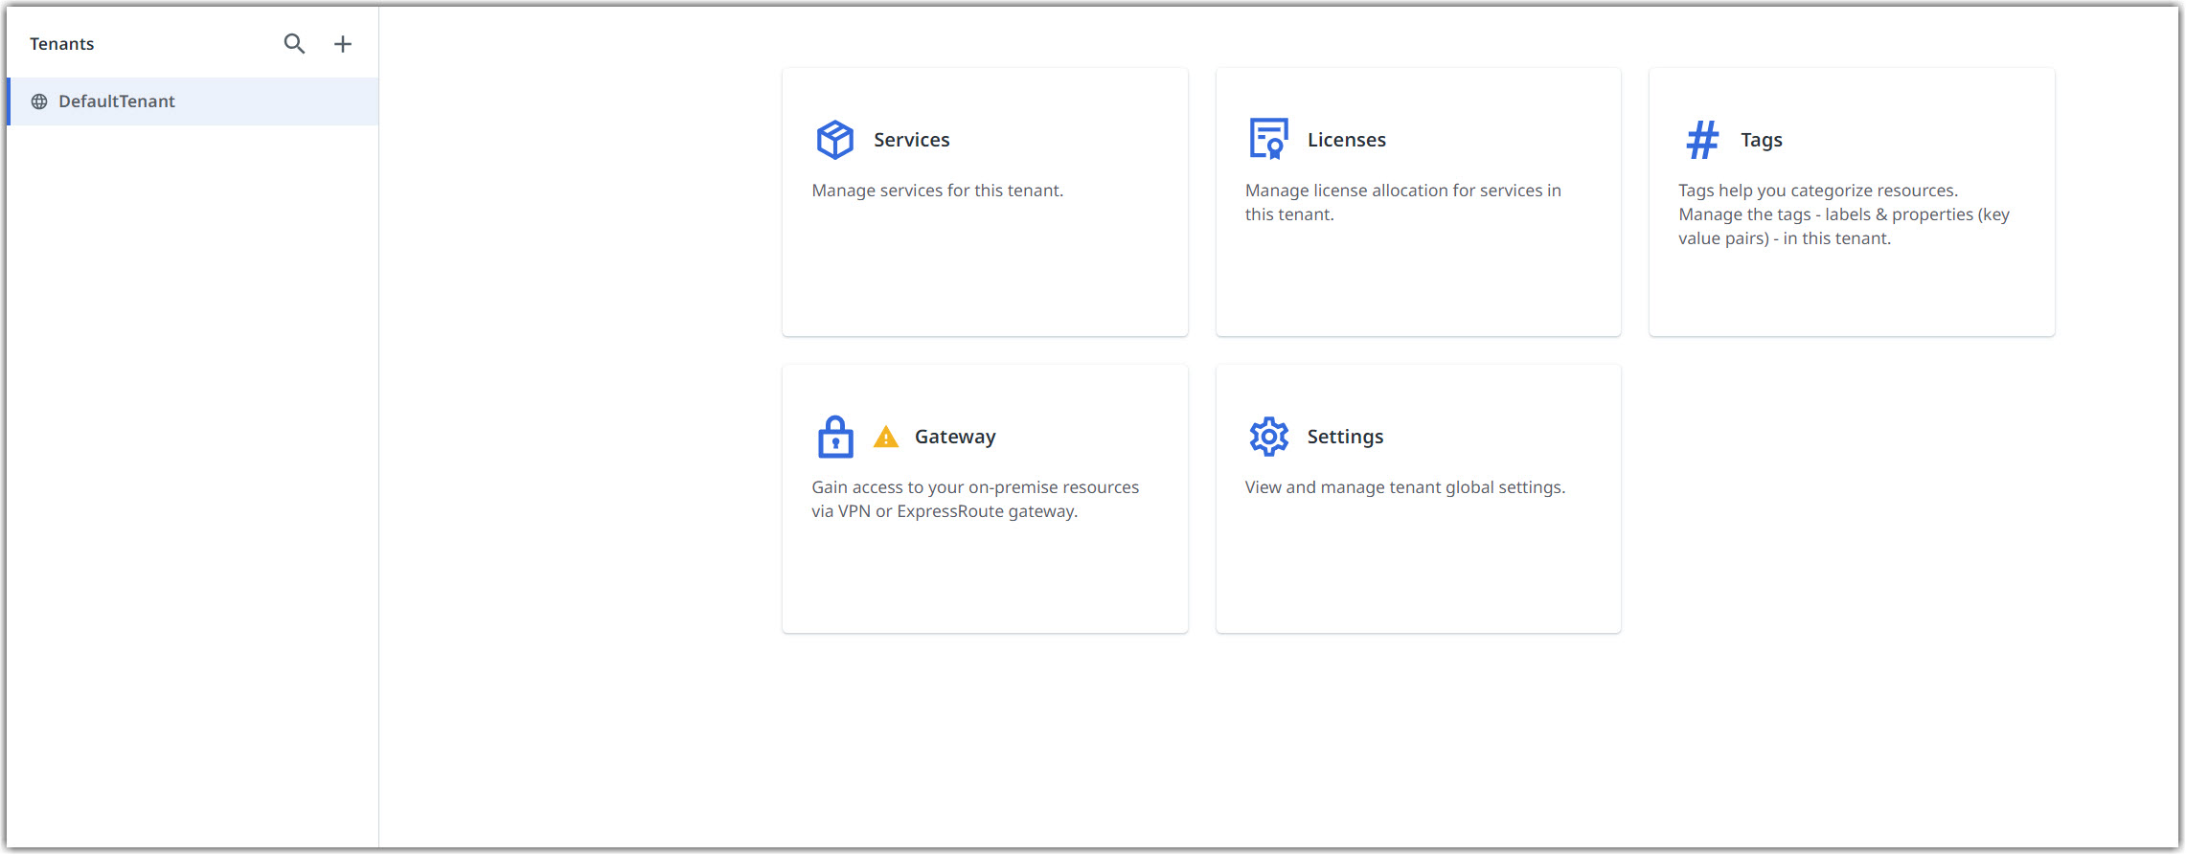The image size is (2186, 855).
Task: Open the Services card title
Action: (x=911, y=140)
